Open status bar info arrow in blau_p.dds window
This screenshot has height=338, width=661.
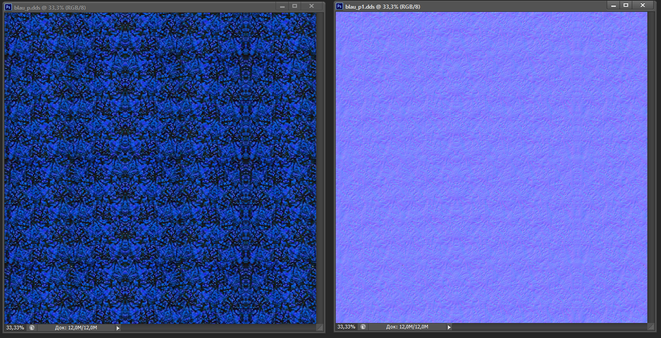[x=118, y=328]
